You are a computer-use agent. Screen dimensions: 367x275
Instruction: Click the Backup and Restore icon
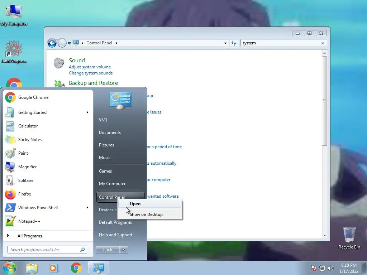[x=59, y=83]
